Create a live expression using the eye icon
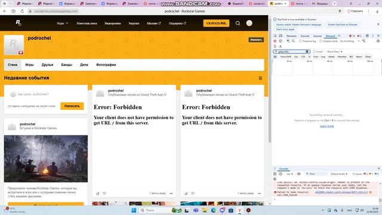The height and width of the screenshot is (215, 382). point(298,174)
